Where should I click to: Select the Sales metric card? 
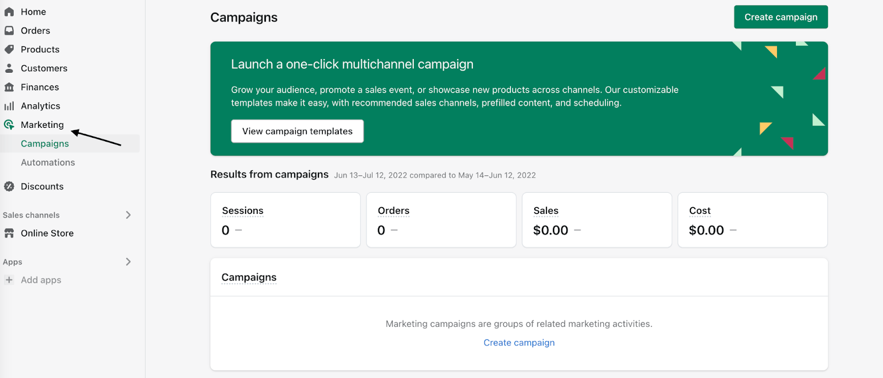[x=597, y=220]
